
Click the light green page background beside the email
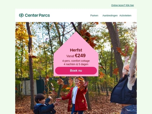[x=7, y=58]
